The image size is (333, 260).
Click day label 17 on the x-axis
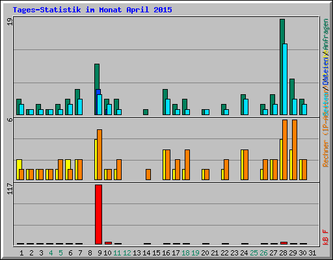[176, 253]
